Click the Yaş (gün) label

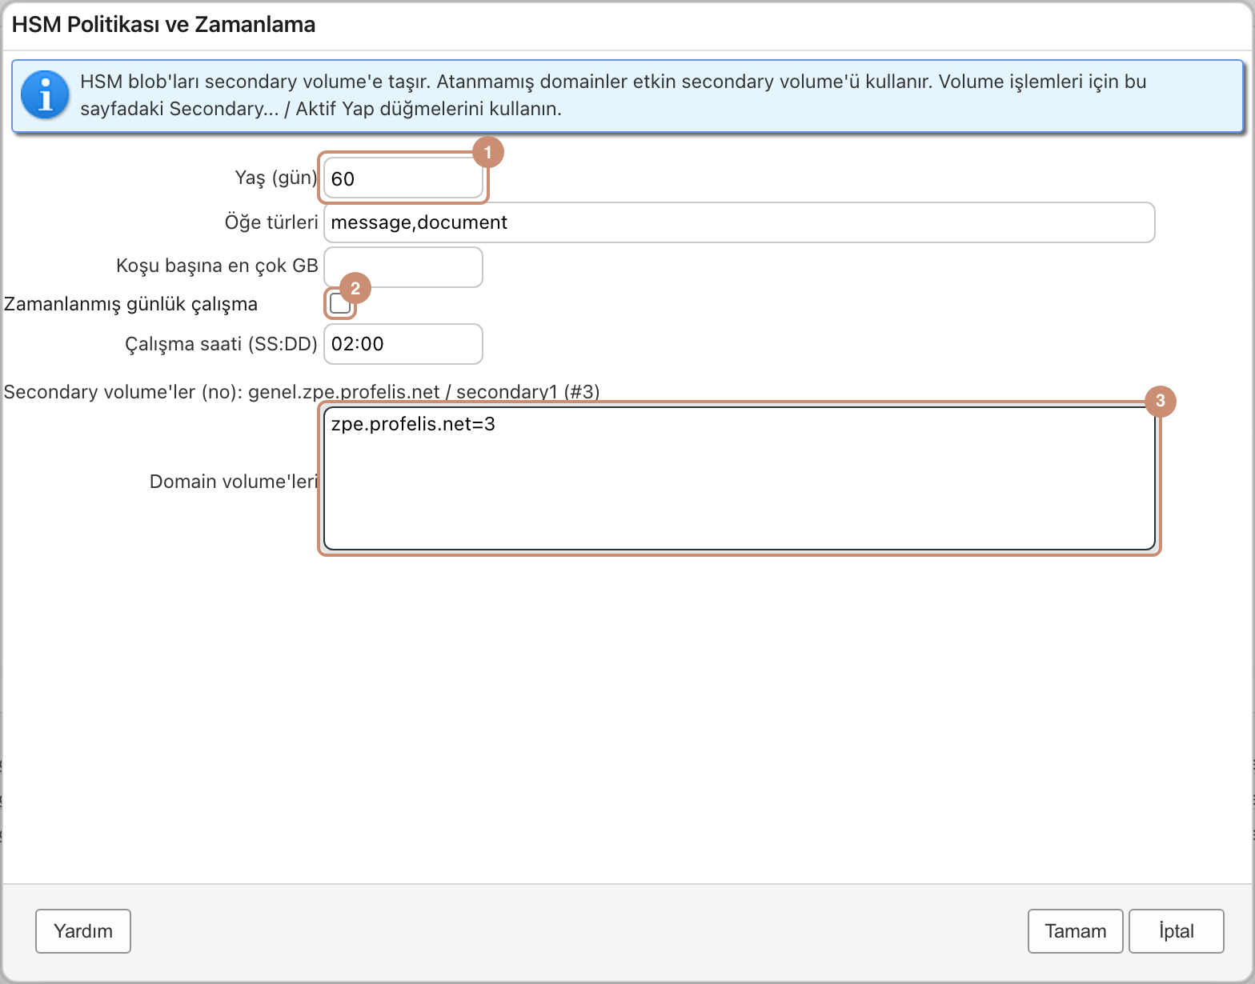(276, 178)
